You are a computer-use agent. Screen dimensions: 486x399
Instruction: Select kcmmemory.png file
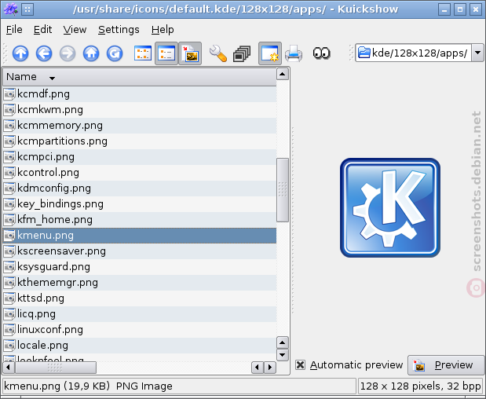tap(139, 126)
